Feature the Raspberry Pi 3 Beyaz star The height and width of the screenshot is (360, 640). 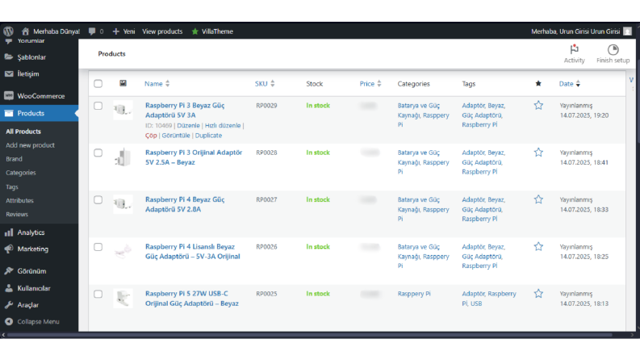coord(538,105)
